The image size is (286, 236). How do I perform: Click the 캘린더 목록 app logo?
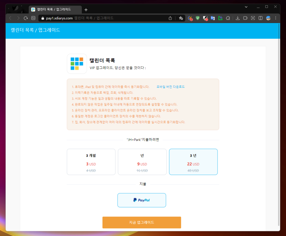(x=77, y=64)
